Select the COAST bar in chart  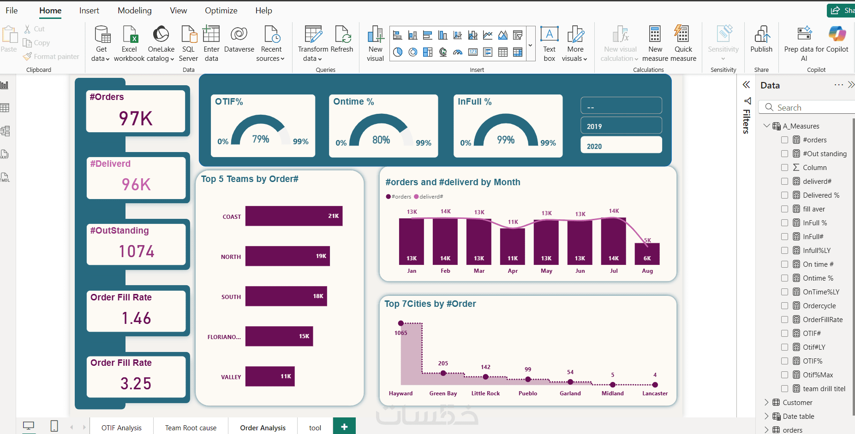tap(294, 216)
